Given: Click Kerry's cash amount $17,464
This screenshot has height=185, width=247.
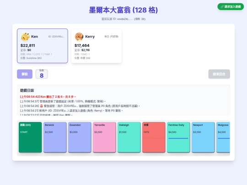Looking at the screenshot, I should click(x=82, y=46).
